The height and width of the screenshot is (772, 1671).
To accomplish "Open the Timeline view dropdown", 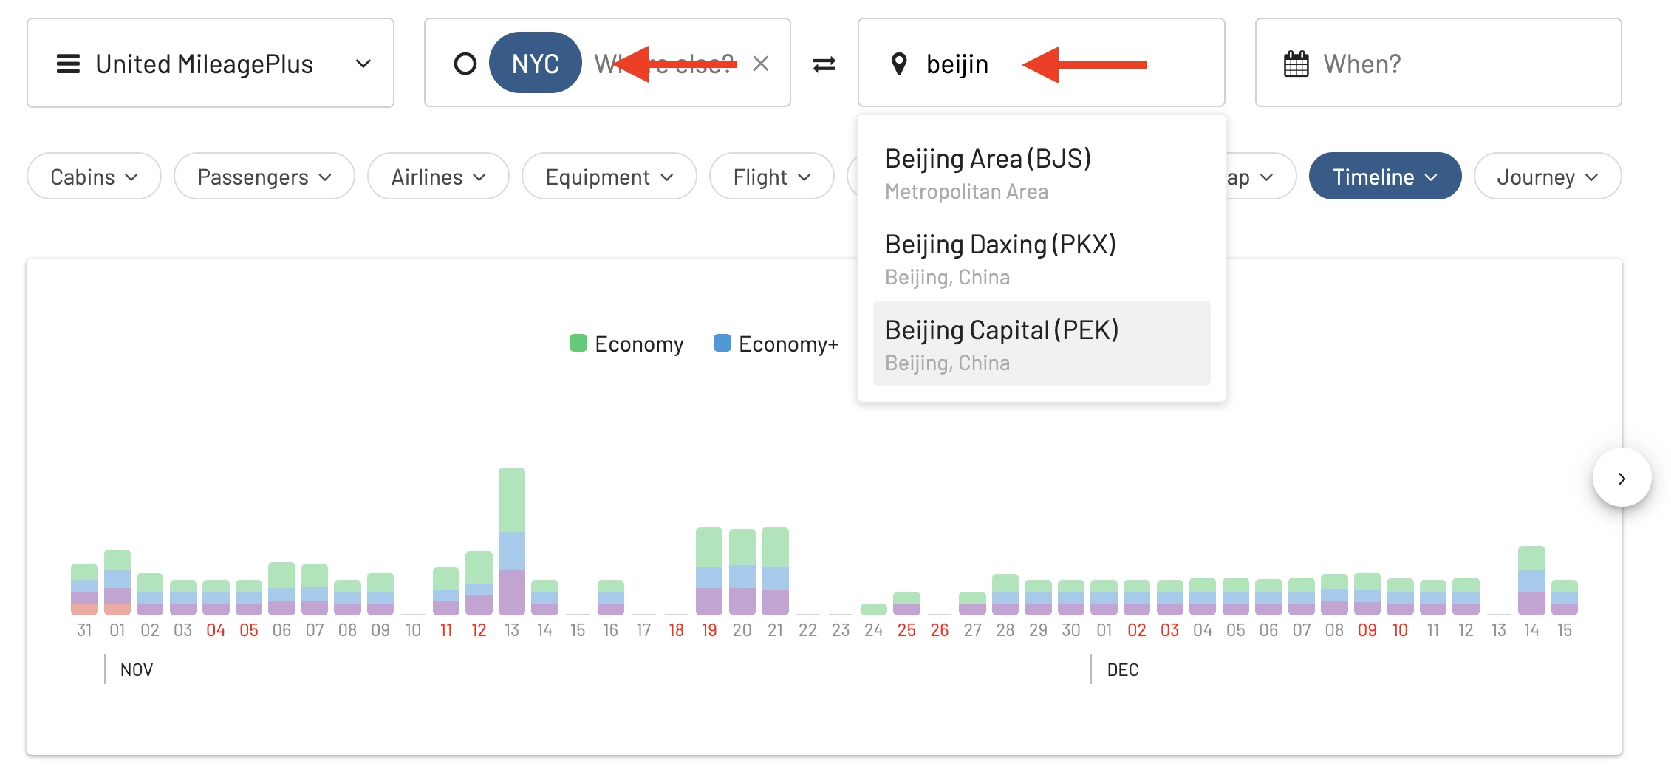I will pos(1385,177).
